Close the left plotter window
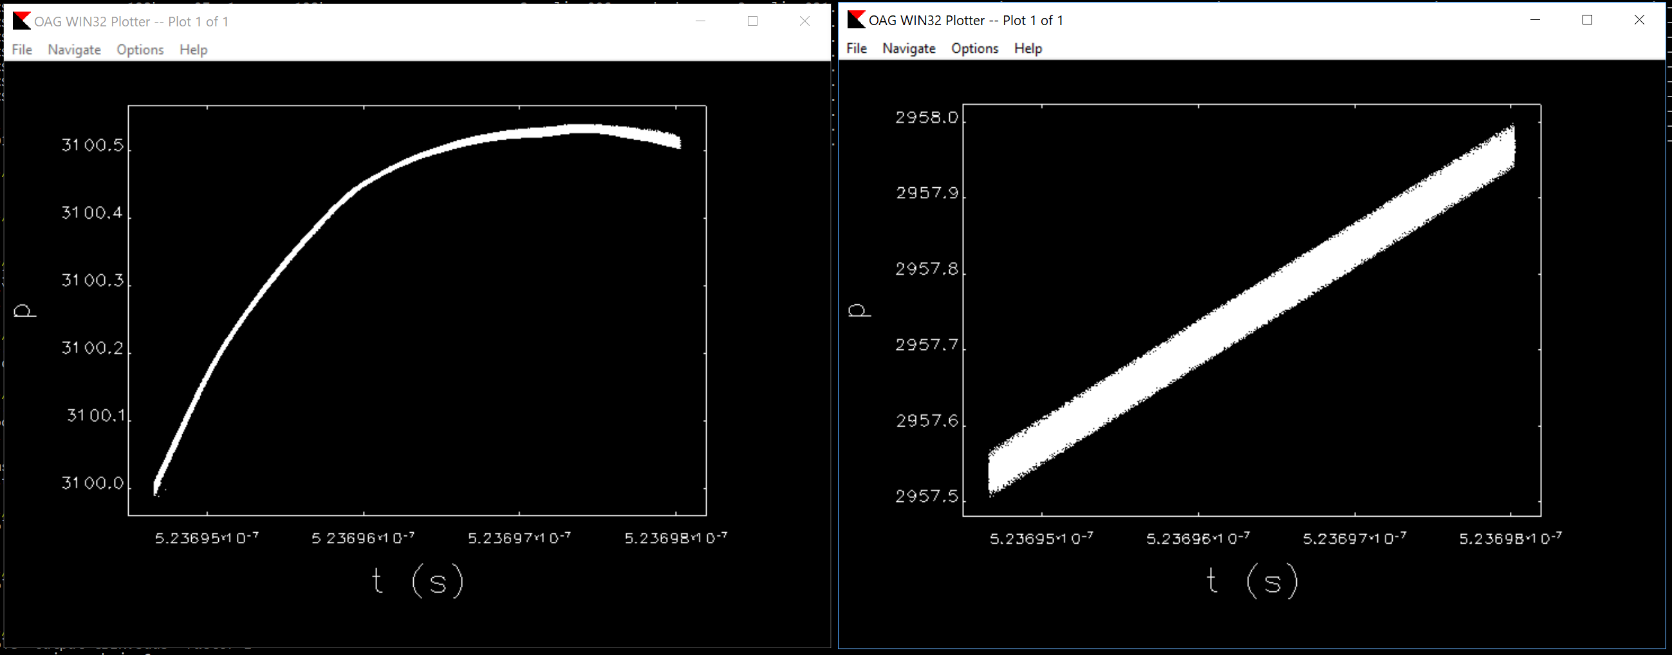Viewport: 1672px width, 655px height. (x=804, y=21)
